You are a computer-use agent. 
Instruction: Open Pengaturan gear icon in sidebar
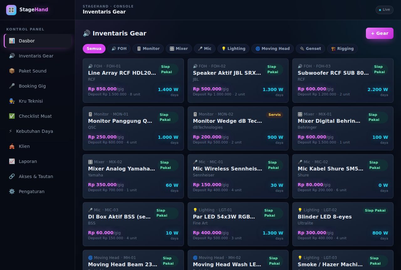[12, 192]
